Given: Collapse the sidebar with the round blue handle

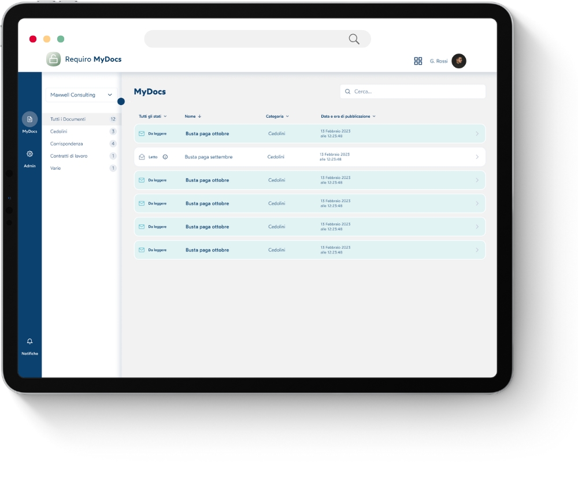Looking at the screenshot, I should [121, 101].
